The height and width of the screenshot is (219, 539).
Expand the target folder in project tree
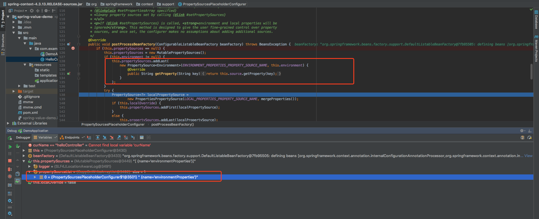(x=13, y=91)
